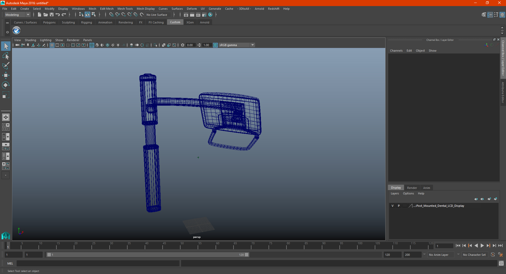This screenshot has width=506, height=274.
Task: Switch to the Rigging shelf tab
Action: click(x=86, y=22)
